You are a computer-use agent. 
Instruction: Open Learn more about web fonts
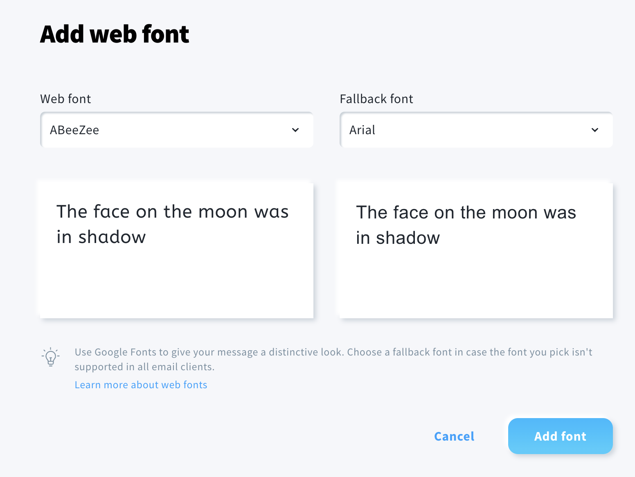tap(141, 385)
